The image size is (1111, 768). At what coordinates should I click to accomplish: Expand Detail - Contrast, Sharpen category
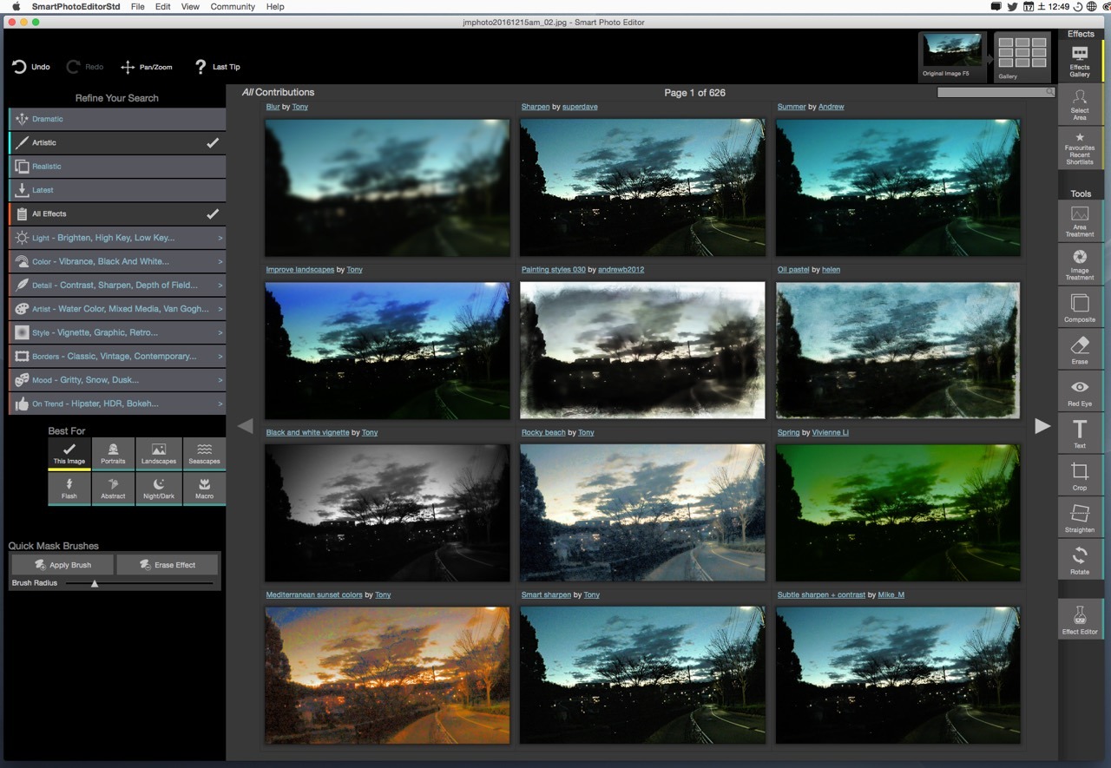(117, 285)
